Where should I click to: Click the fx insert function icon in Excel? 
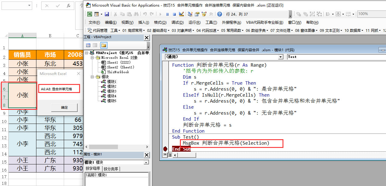point(69,6)
